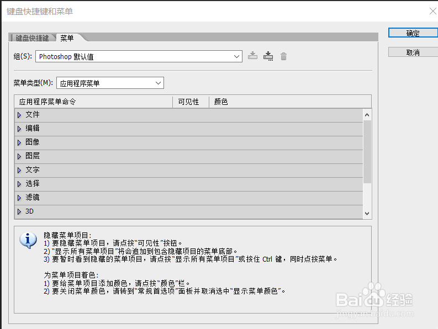This screenshot has width=438, height=329.
Task: Confirm with the 确定 button
Action: 413,33
